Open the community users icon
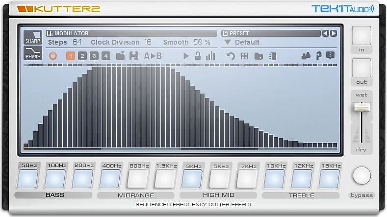The image size is (387, 217). (306, 56)
